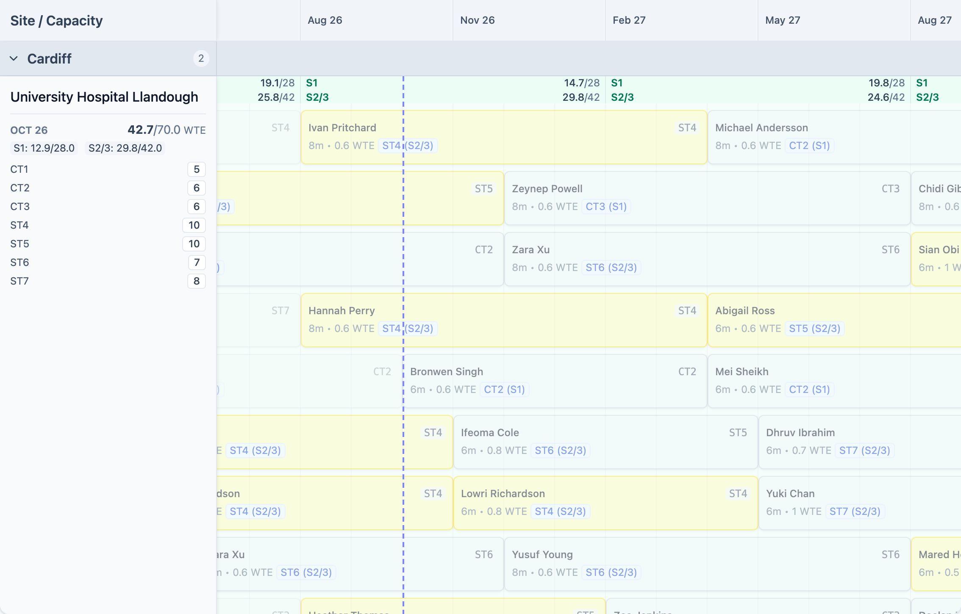Select University Hospital Llandough site heading
The width and height of the screenshot is (961, 614).
coord(104,97)
